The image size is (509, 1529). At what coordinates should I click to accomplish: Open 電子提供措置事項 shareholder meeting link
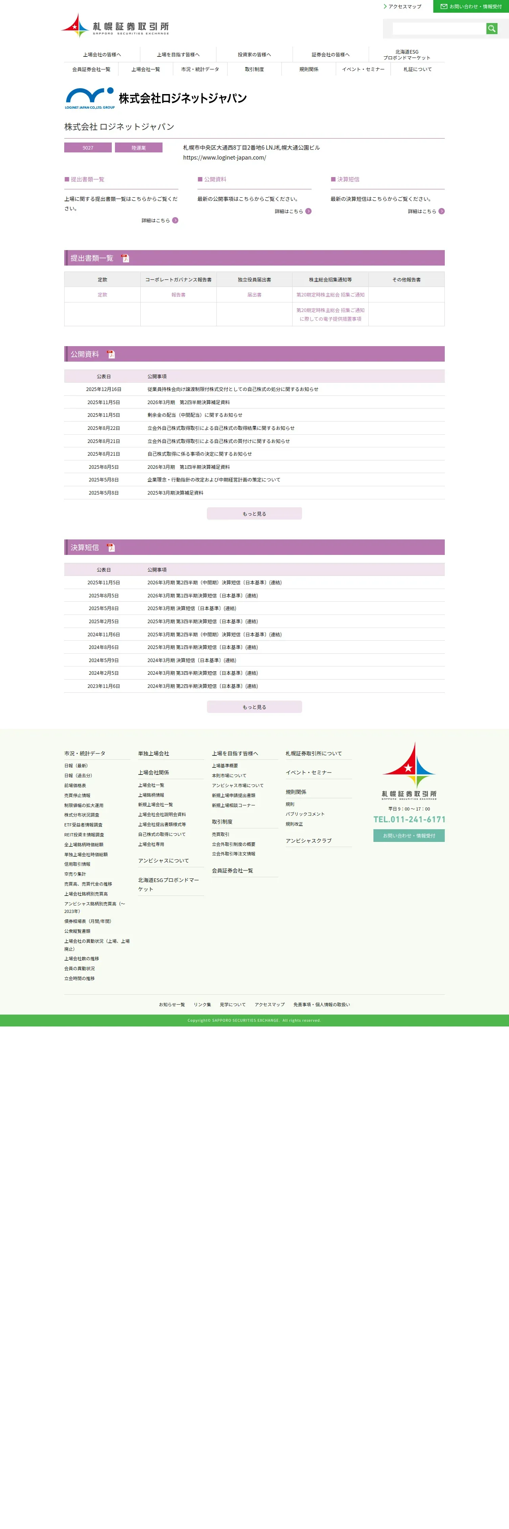pos(331,315)
